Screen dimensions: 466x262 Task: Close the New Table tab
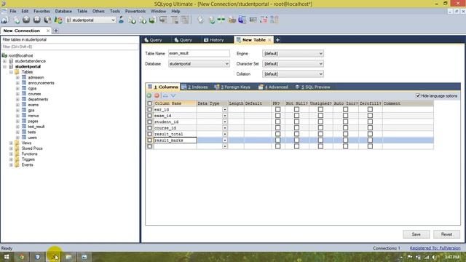coord(269,40)
